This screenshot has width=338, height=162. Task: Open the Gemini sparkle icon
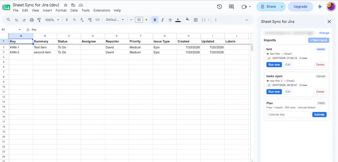(x=320, y=7)
